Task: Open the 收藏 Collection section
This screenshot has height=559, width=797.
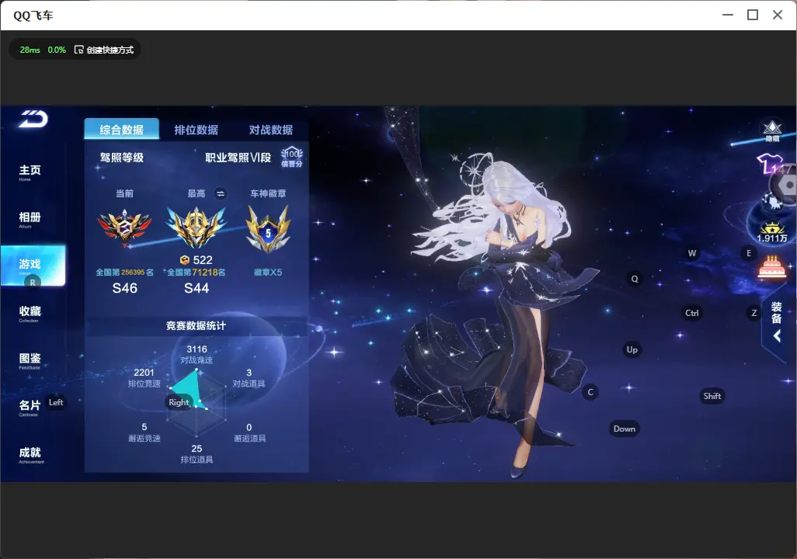Action: 30,314
